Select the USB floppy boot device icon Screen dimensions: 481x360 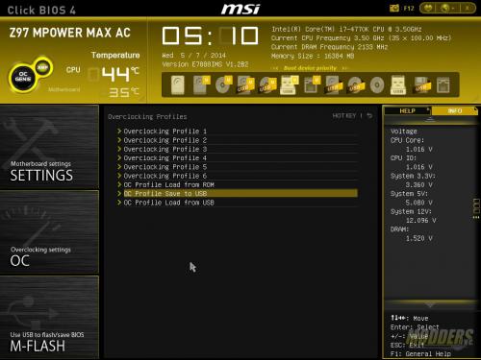pos(421,85)
